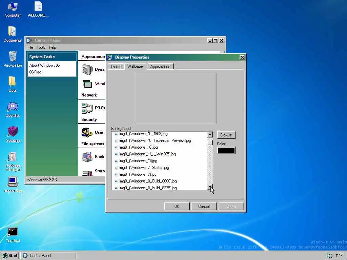347x260 pixels.
Task: Click the wallpaper preview area
Action: click(x=176, y=99)
